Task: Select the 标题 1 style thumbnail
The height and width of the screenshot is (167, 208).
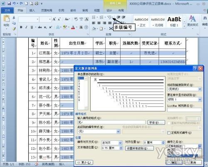Action: coord(174,22)
